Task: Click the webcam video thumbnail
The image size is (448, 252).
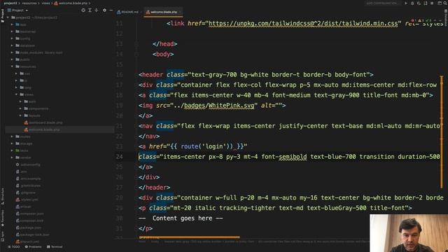Action: coord(409,233)
